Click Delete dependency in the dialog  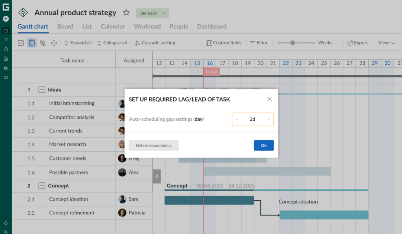[153, 145]
